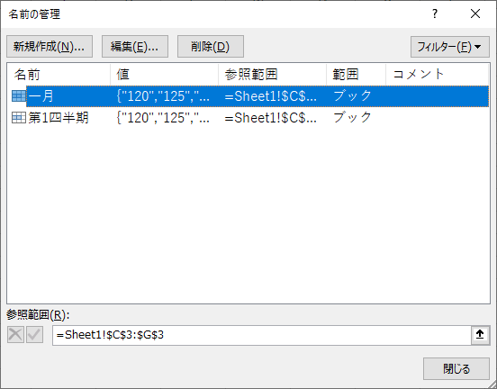The height and width of the screenshot is (389, 497).
Task: Select the 第1四半期 name row
Action: 248,118
